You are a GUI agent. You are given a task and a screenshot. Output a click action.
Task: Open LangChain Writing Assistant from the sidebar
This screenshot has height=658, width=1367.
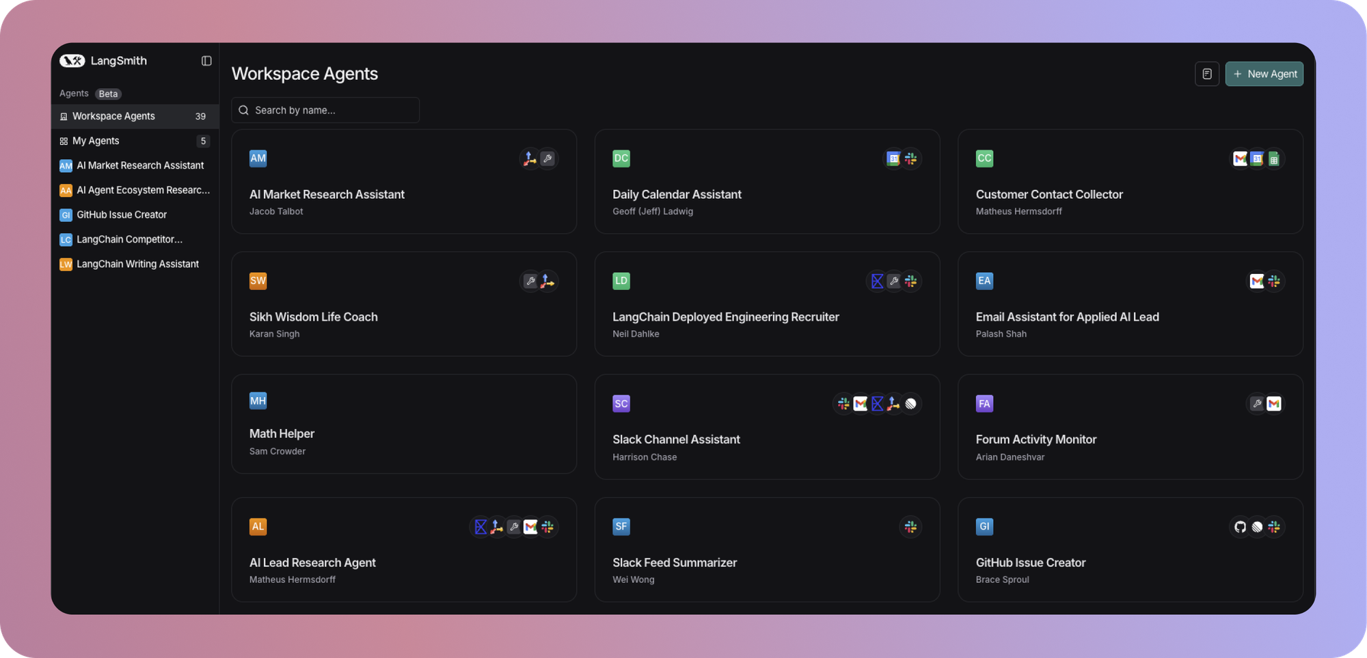coord(137,264)
